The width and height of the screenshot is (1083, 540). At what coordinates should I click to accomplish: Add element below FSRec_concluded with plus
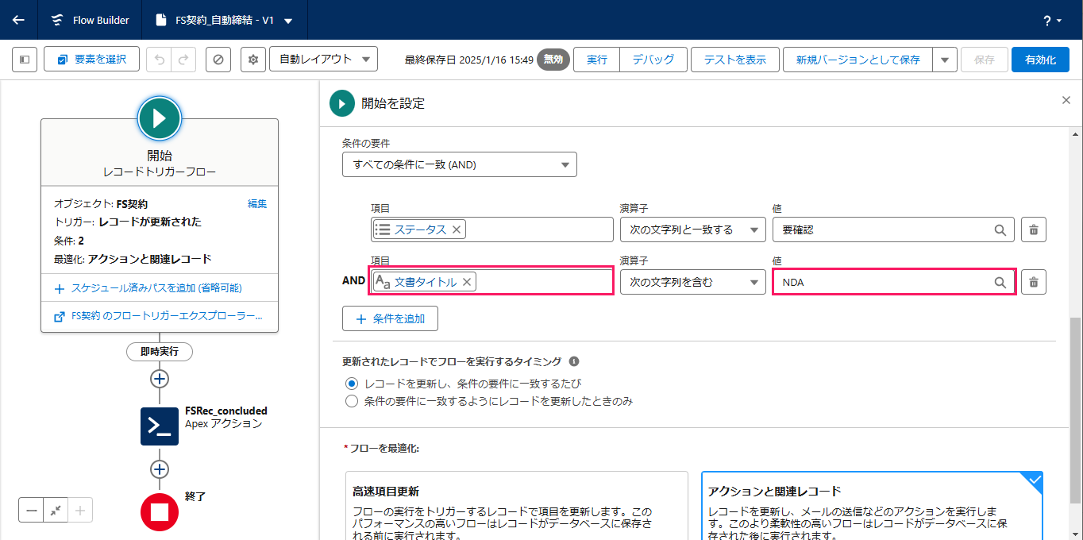click(160, 469)
